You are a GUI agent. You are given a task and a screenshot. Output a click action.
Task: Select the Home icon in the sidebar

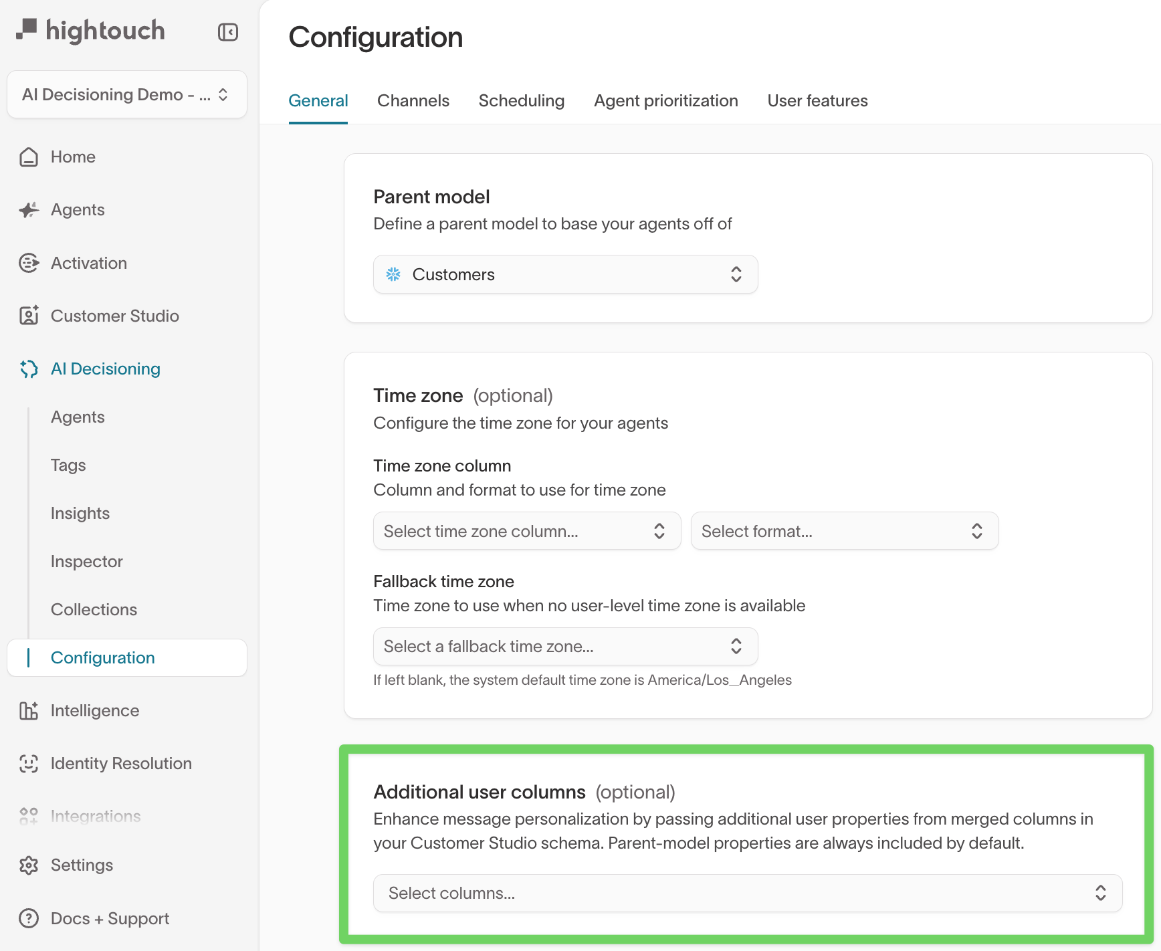[x=29, y=156]
